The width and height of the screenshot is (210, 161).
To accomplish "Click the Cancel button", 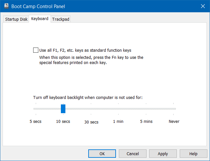I will coord(133,154).
